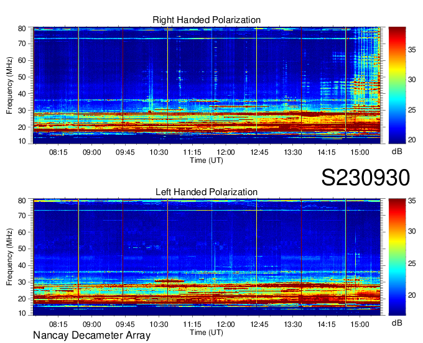The image size is (423, 343).
Task: Click 15:00 time tick under right-handed chart
Action: (360, 152)
